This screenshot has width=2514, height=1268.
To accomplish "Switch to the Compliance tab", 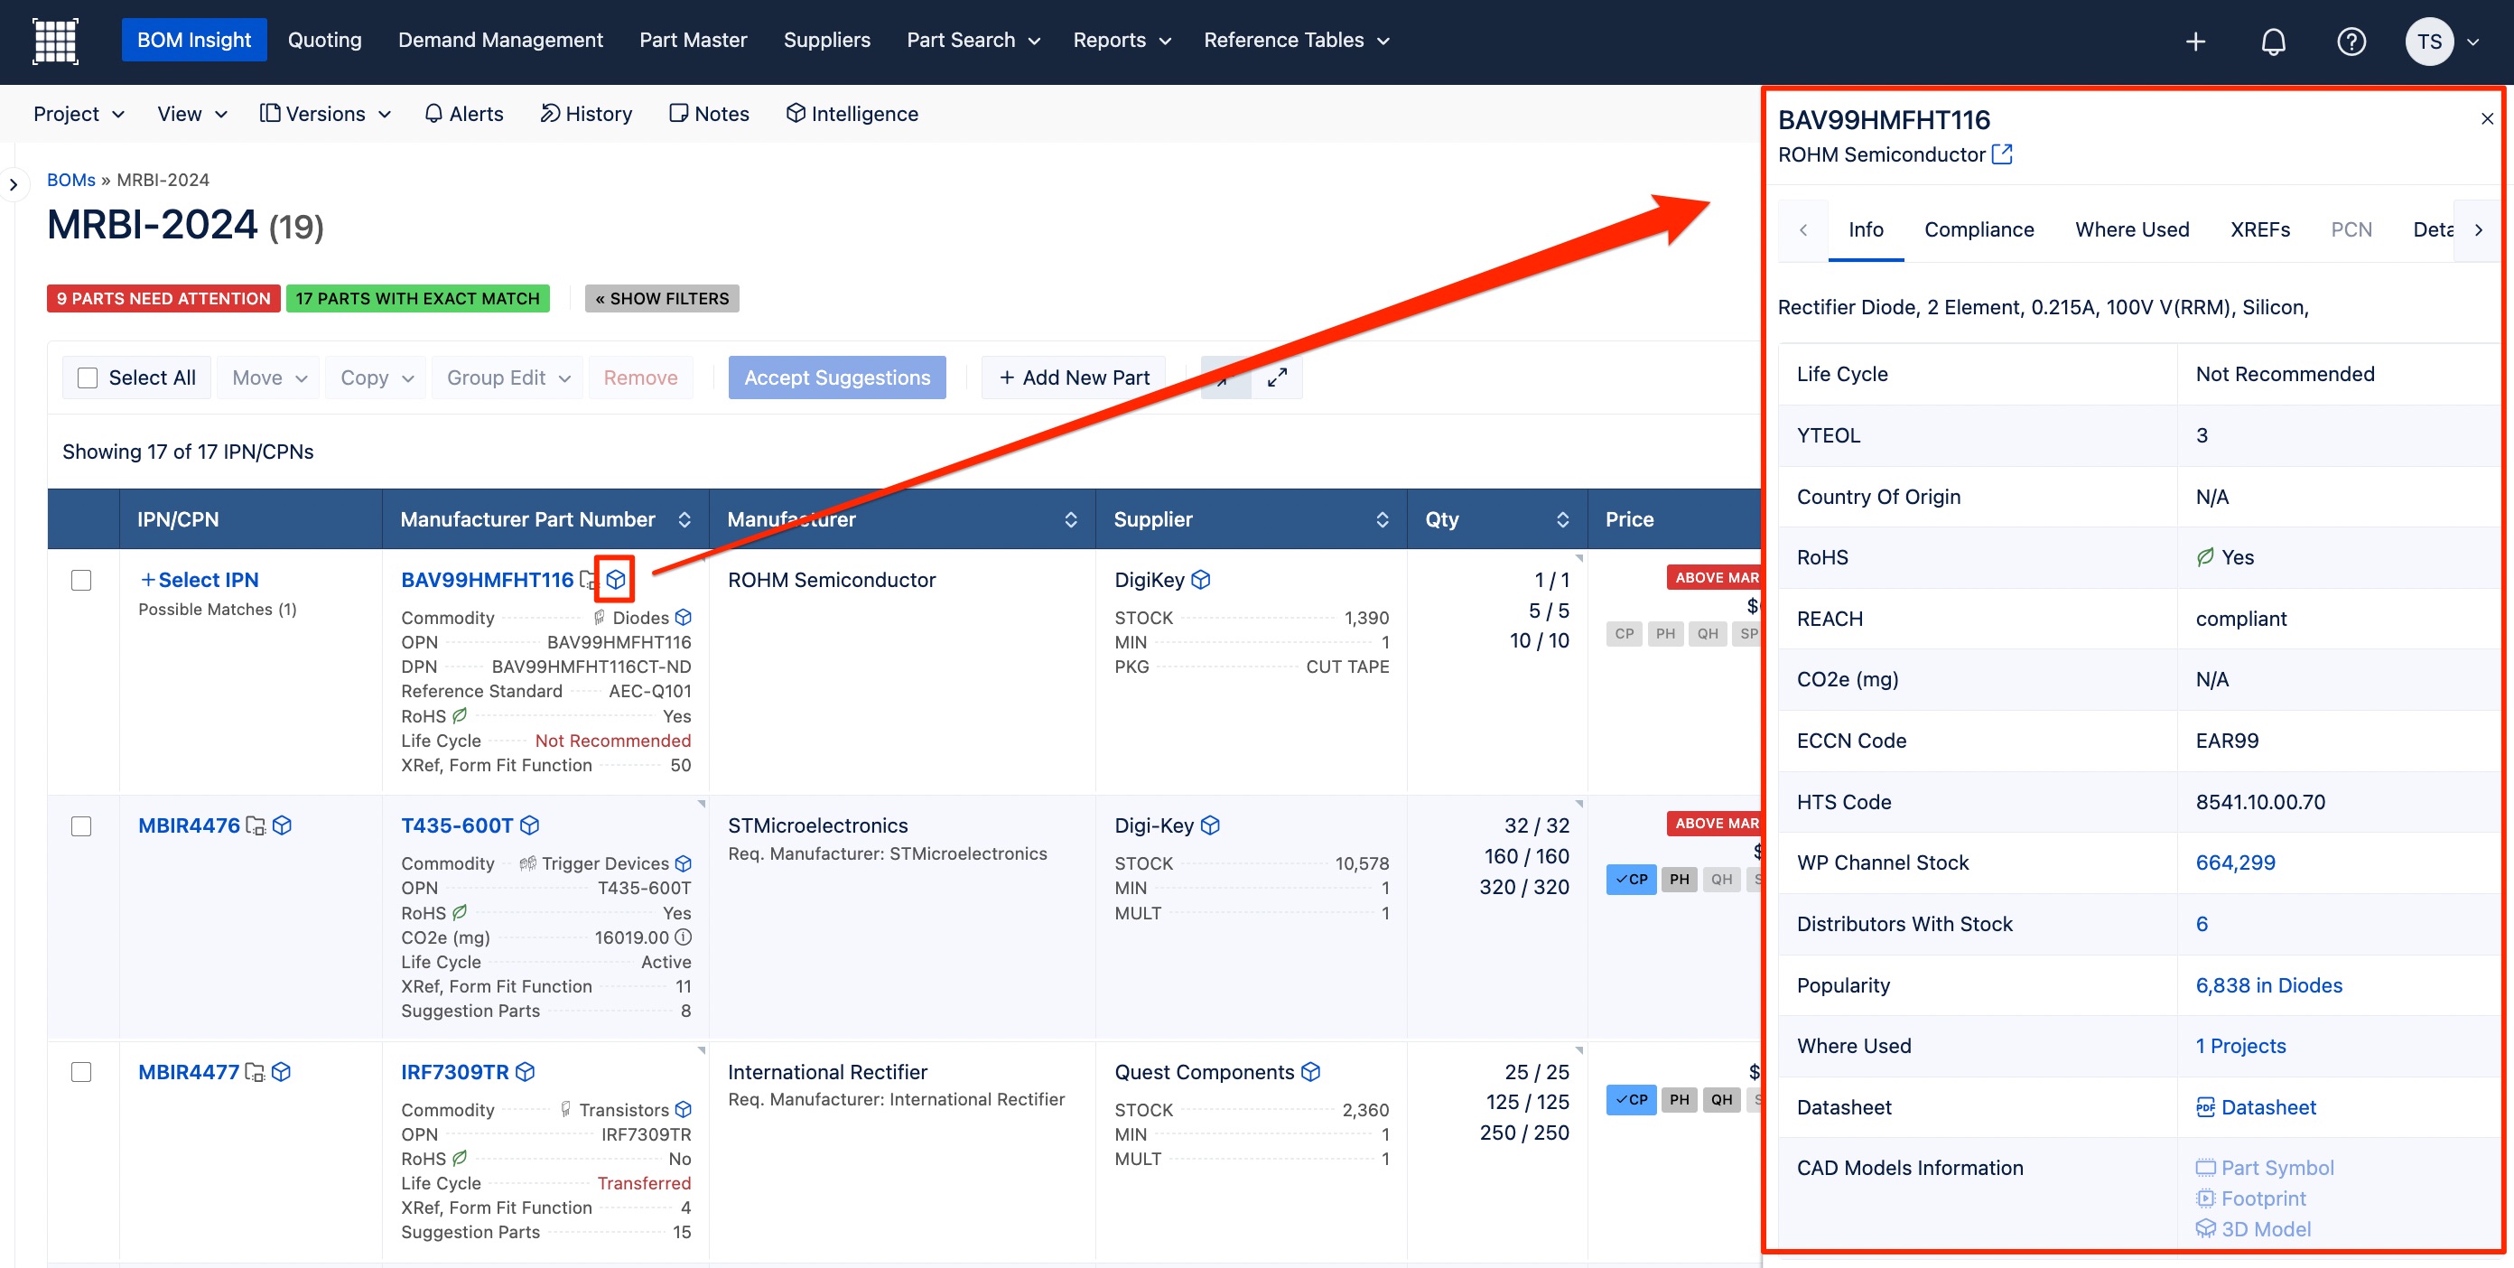I will (x=1979, y=229).
